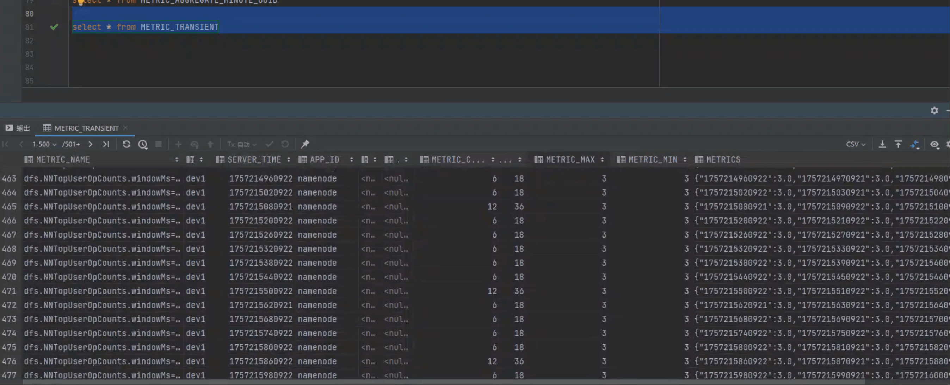Image resolution: width=950 pixels, height=385 pixels.
Task: Sort by the APP_ID column arrows
Action: pos(351,159)
